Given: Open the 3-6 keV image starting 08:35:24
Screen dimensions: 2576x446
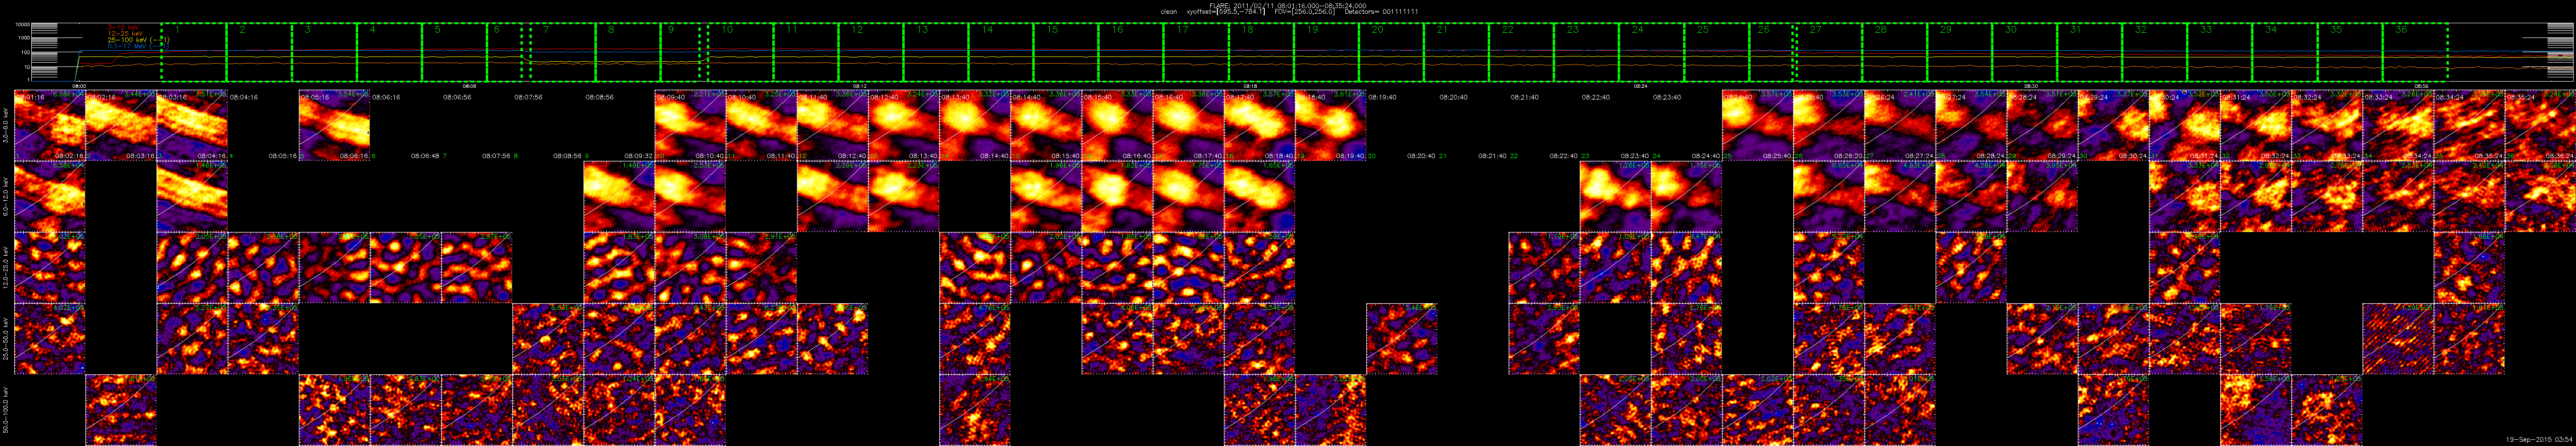Looking at the screenshot, I should pos(2540,125).
